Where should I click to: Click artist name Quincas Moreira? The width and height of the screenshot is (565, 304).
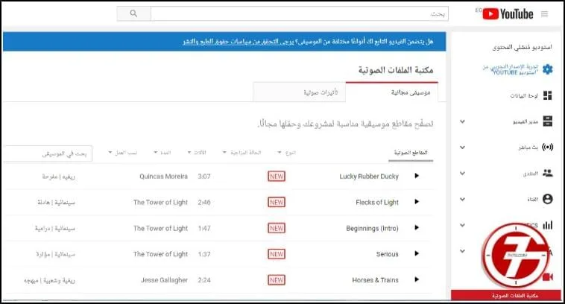163,176
